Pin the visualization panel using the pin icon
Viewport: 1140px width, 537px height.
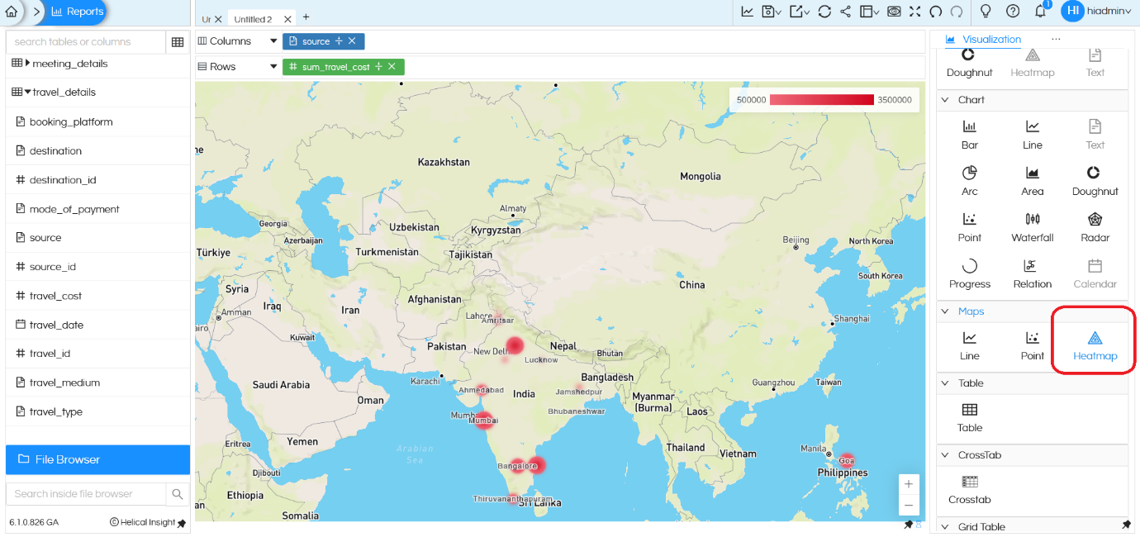coord(1126,526)
